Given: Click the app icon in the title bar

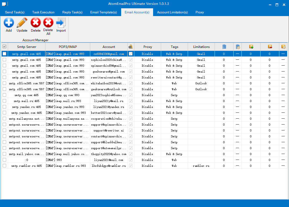Looking at the screenshot, I should 4,4.
